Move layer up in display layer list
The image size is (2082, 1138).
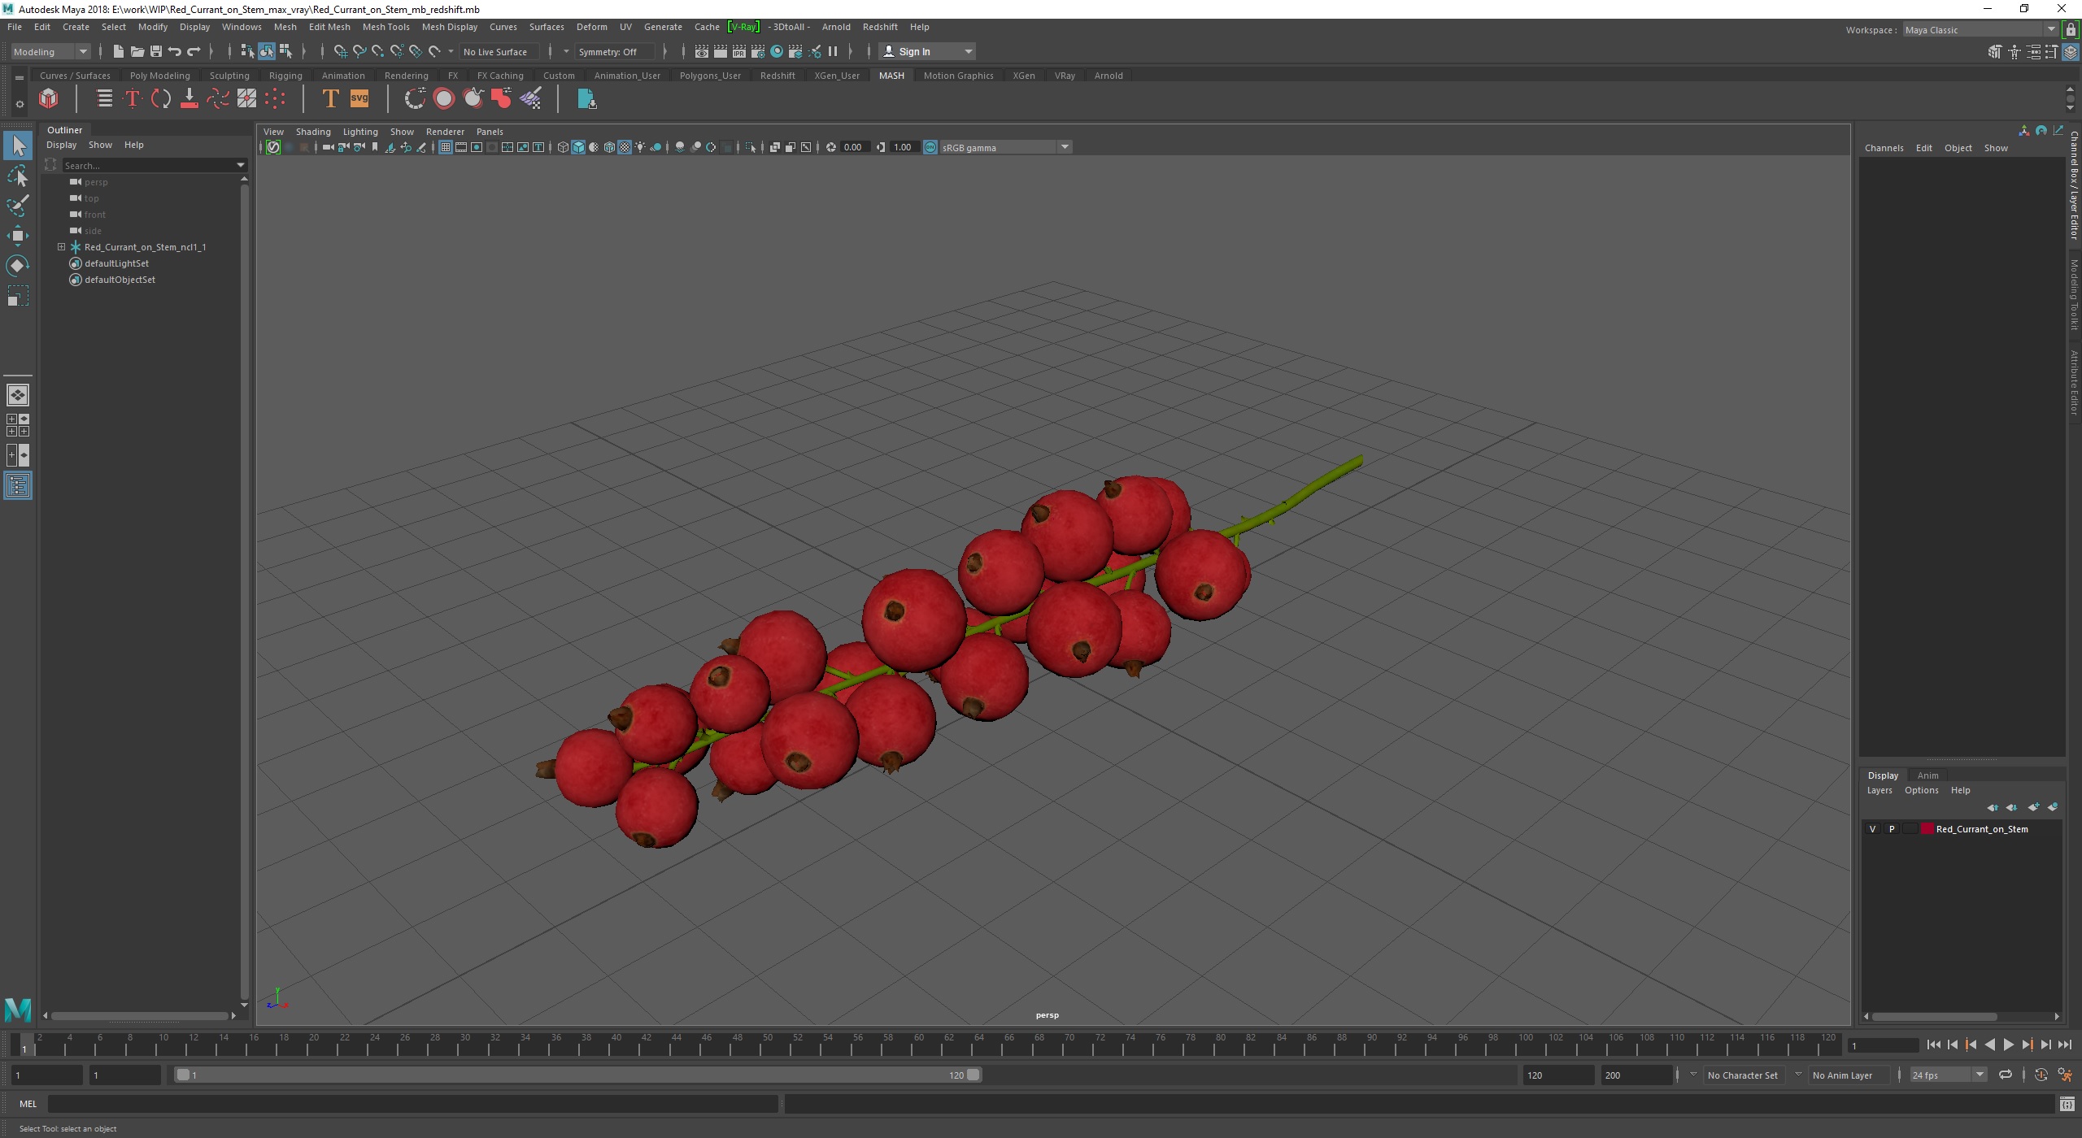click(1993, 807)
